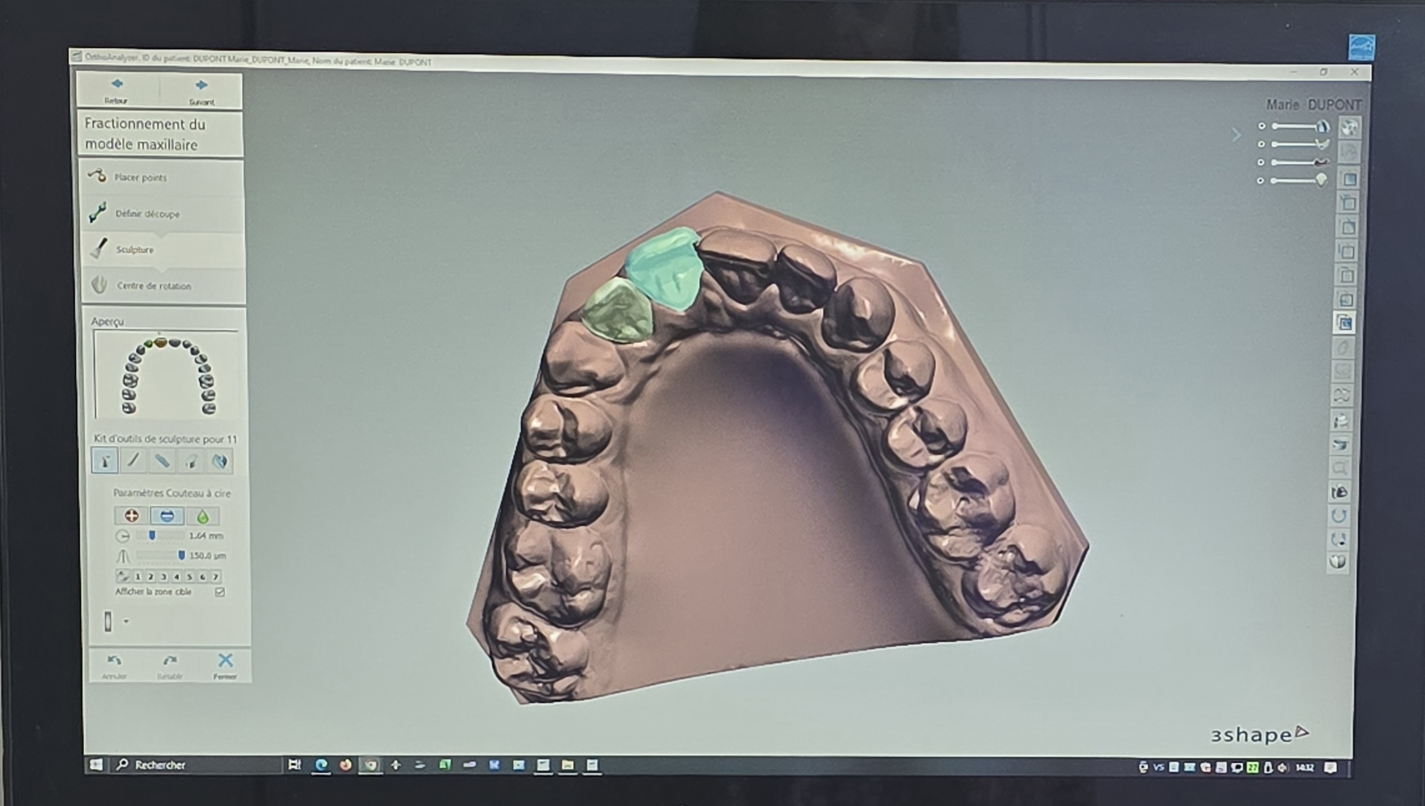Go back with the Retour arrow
Image resolution: width=1425 pixels, height=806 pixels.
[x=117, y=90]
